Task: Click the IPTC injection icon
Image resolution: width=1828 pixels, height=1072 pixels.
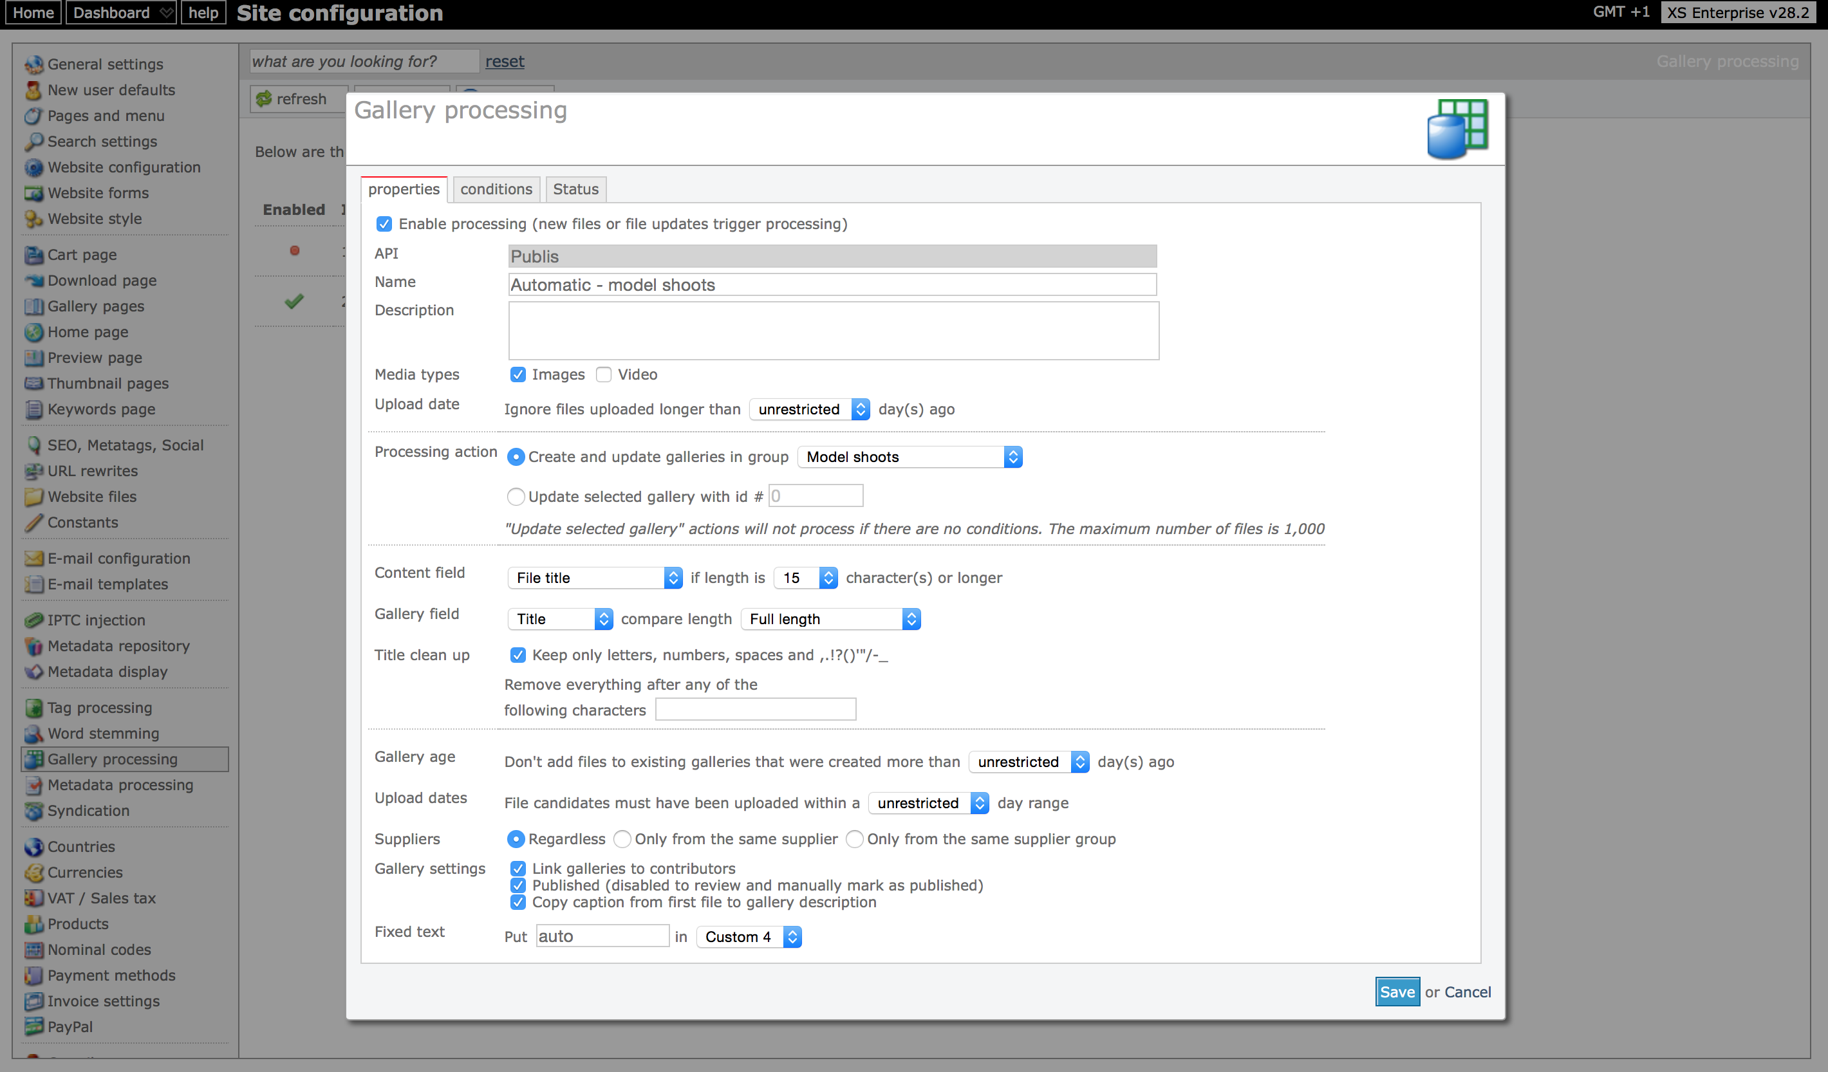Action: click(33, 620)
